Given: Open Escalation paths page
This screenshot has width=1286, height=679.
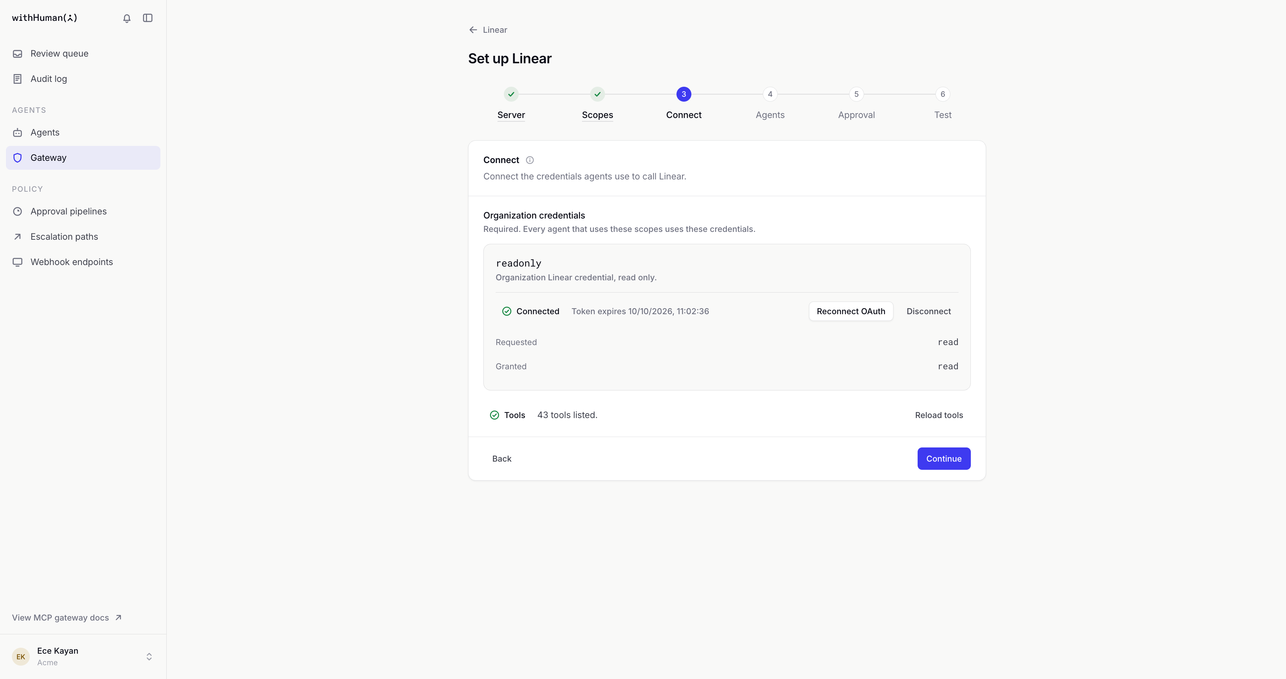Looking at the screenshot, I should (83, 237).
